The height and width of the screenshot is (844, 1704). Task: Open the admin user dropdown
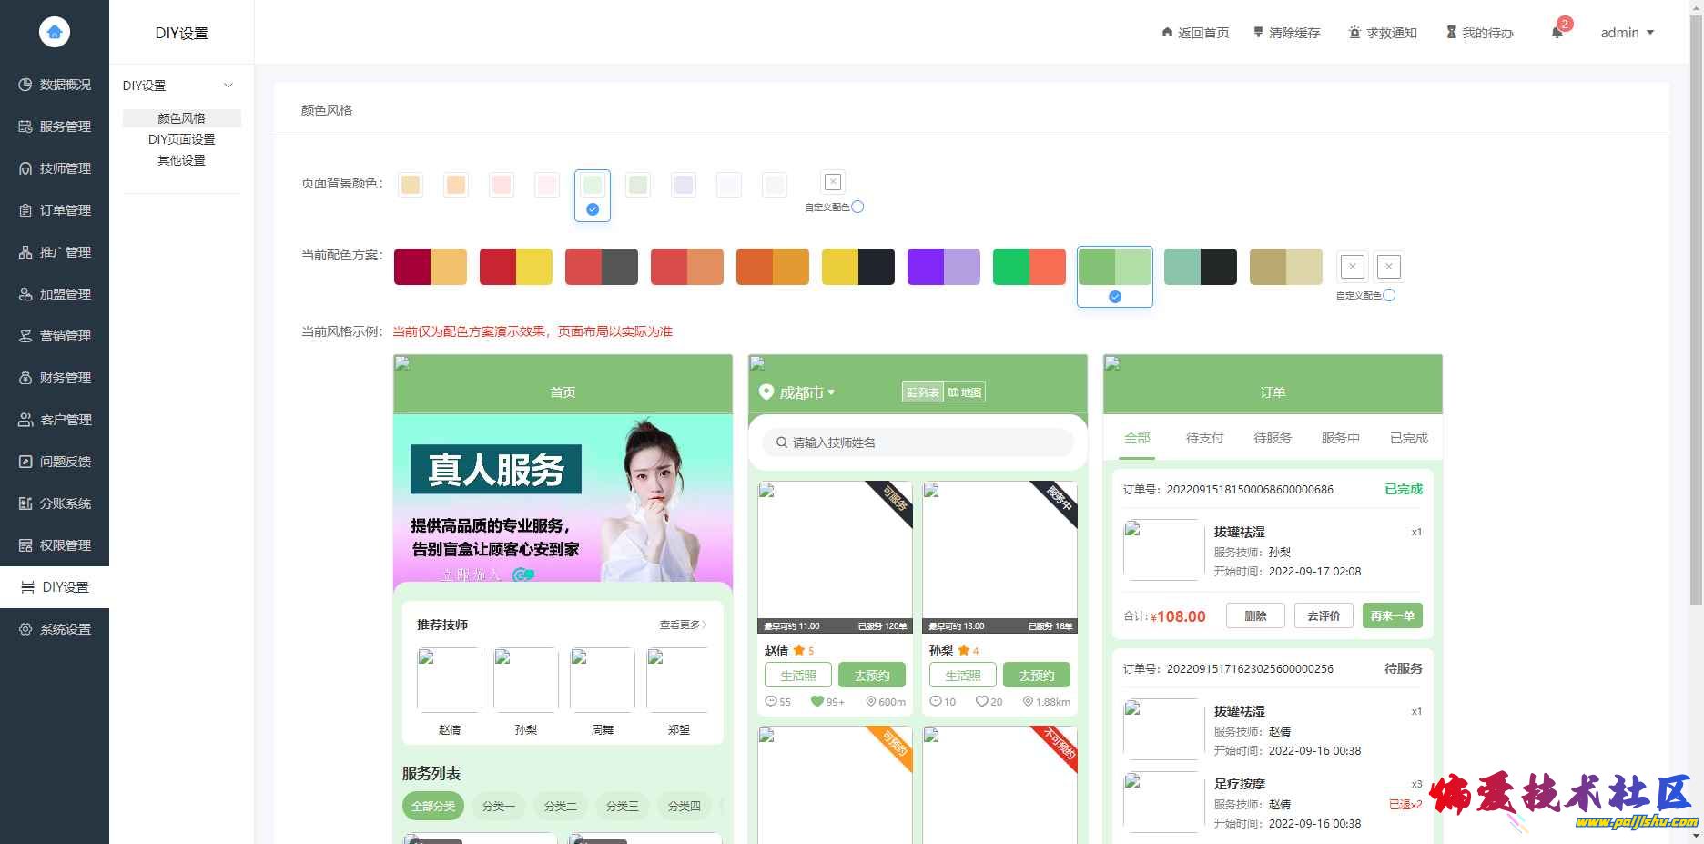point(1628,33)
